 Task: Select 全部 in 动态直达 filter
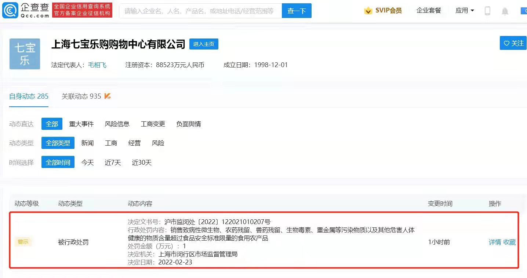click(52, 124)
